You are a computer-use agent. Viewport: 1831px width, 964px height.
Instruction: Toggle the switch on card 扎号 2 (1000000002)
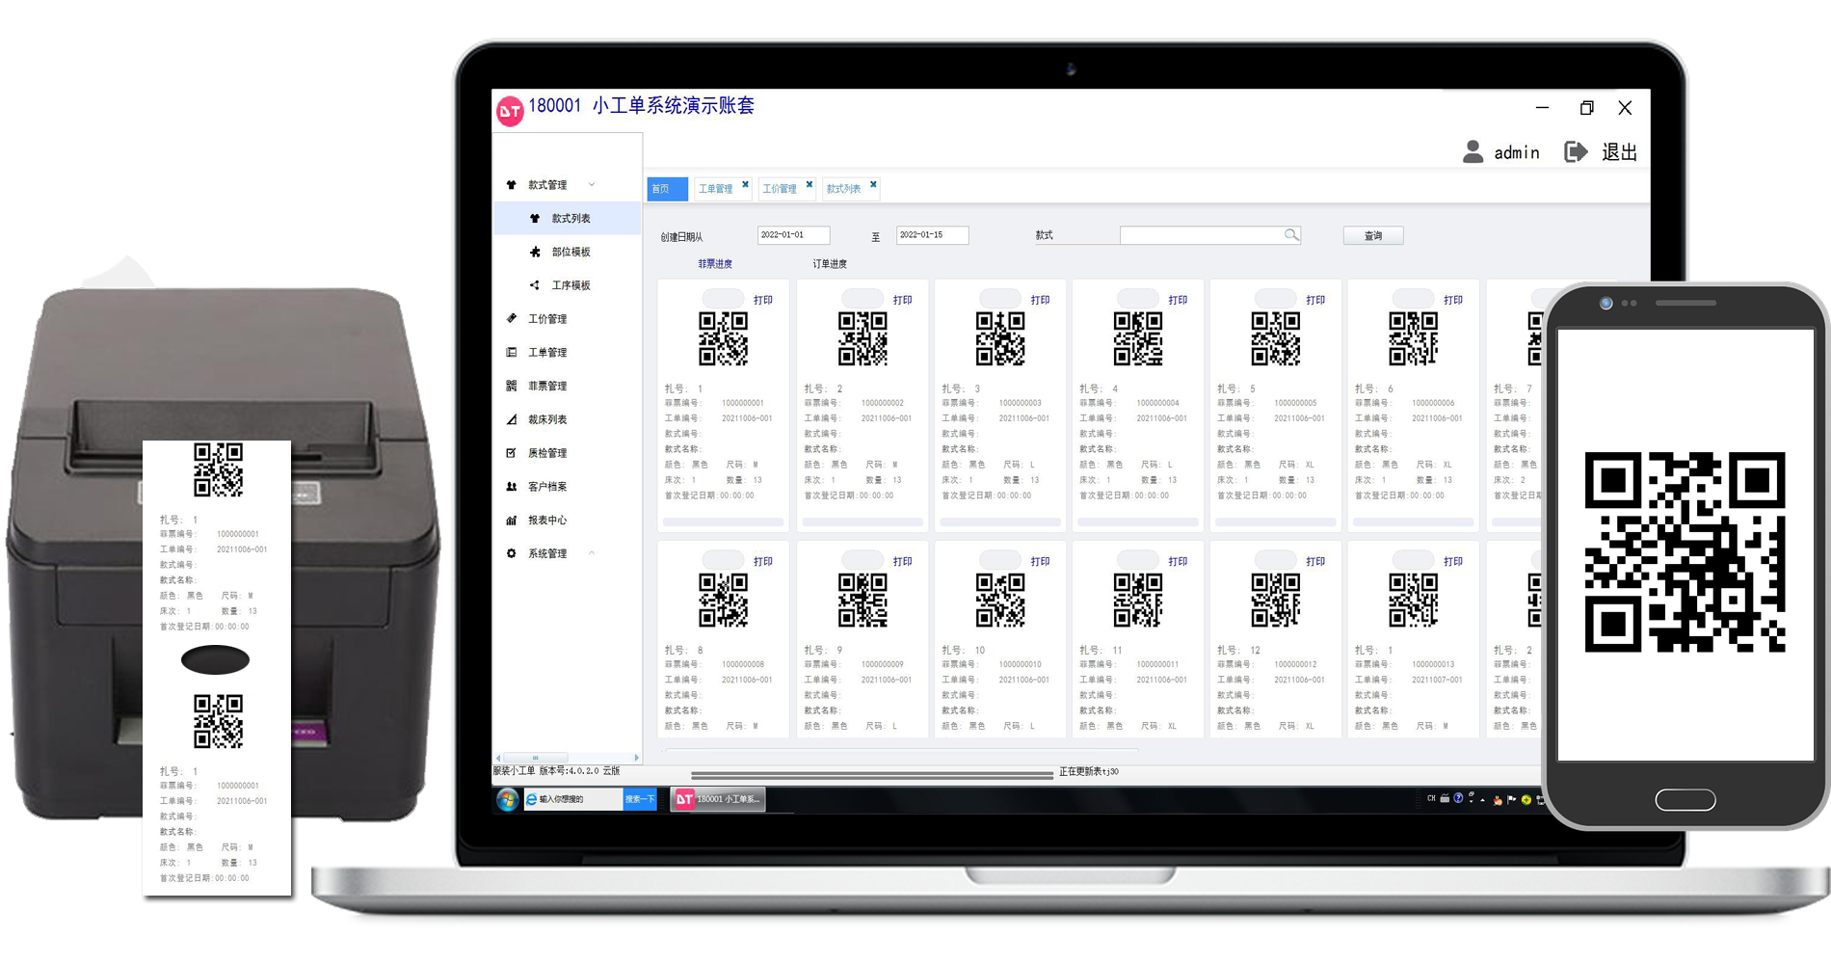pos(862,299)
